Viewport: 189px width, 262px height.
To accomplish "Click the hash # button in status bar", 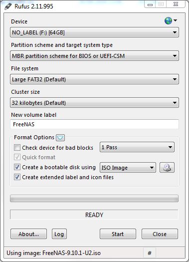I will point(150,253).
